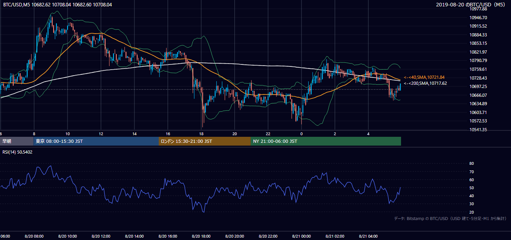This screenshot has width=511, height=240.
Task: Click hour label 2 under price chart
Action: tap(335, 134)
